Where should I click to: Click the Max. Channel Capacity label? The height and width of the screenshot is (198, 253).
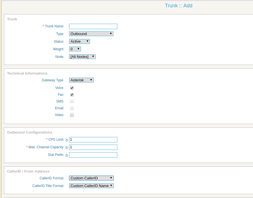click(x=46, y=147)
